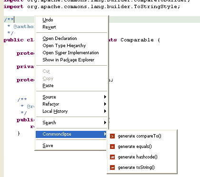The height and width of the screenshot is (177, 200).
Task: Select generate toString() text entry
Action: (x=136, y=167)
